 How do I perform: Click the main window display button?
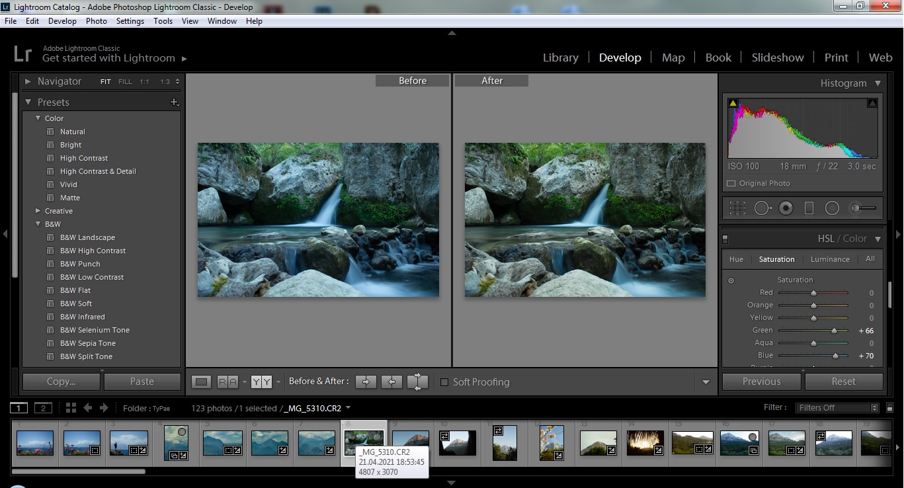[x=19, y=408]
